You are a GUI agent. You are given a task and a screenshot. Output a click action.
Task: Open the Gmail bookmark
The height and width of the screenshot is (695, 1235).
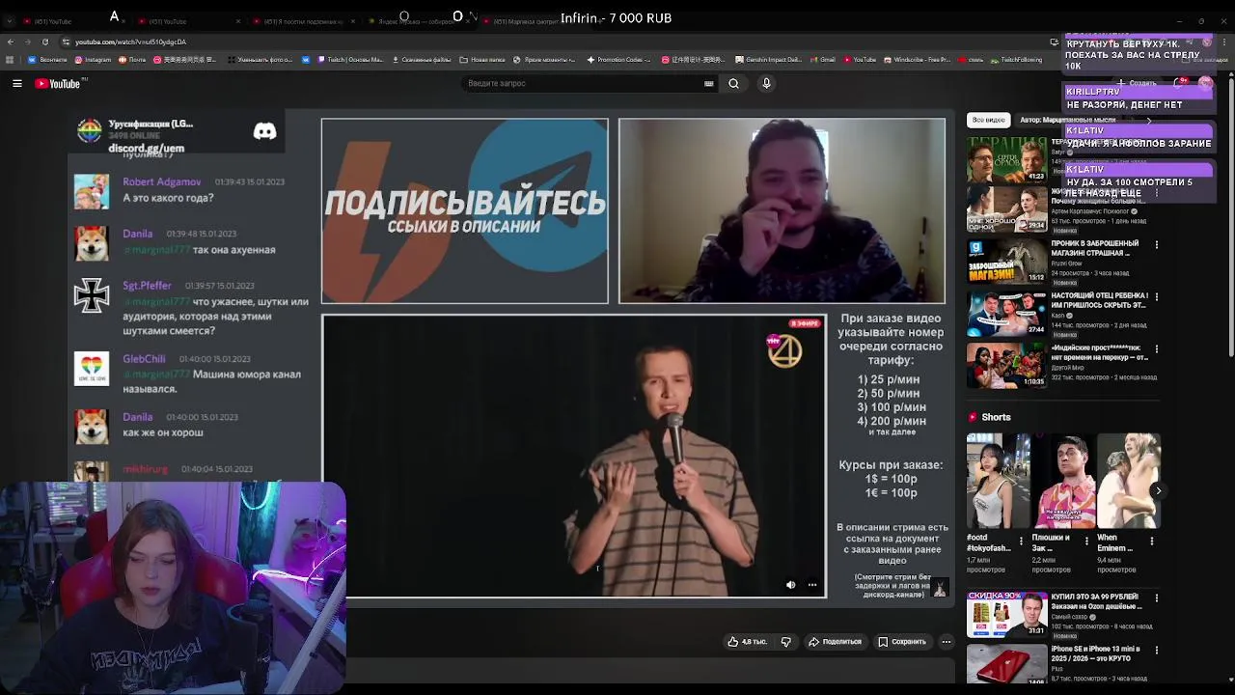click(x=823, y=60)
